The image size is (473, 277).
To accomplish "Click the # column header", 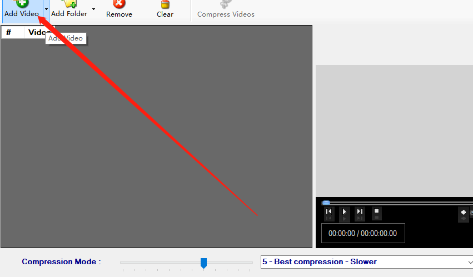I will click(x=9, y=32).
